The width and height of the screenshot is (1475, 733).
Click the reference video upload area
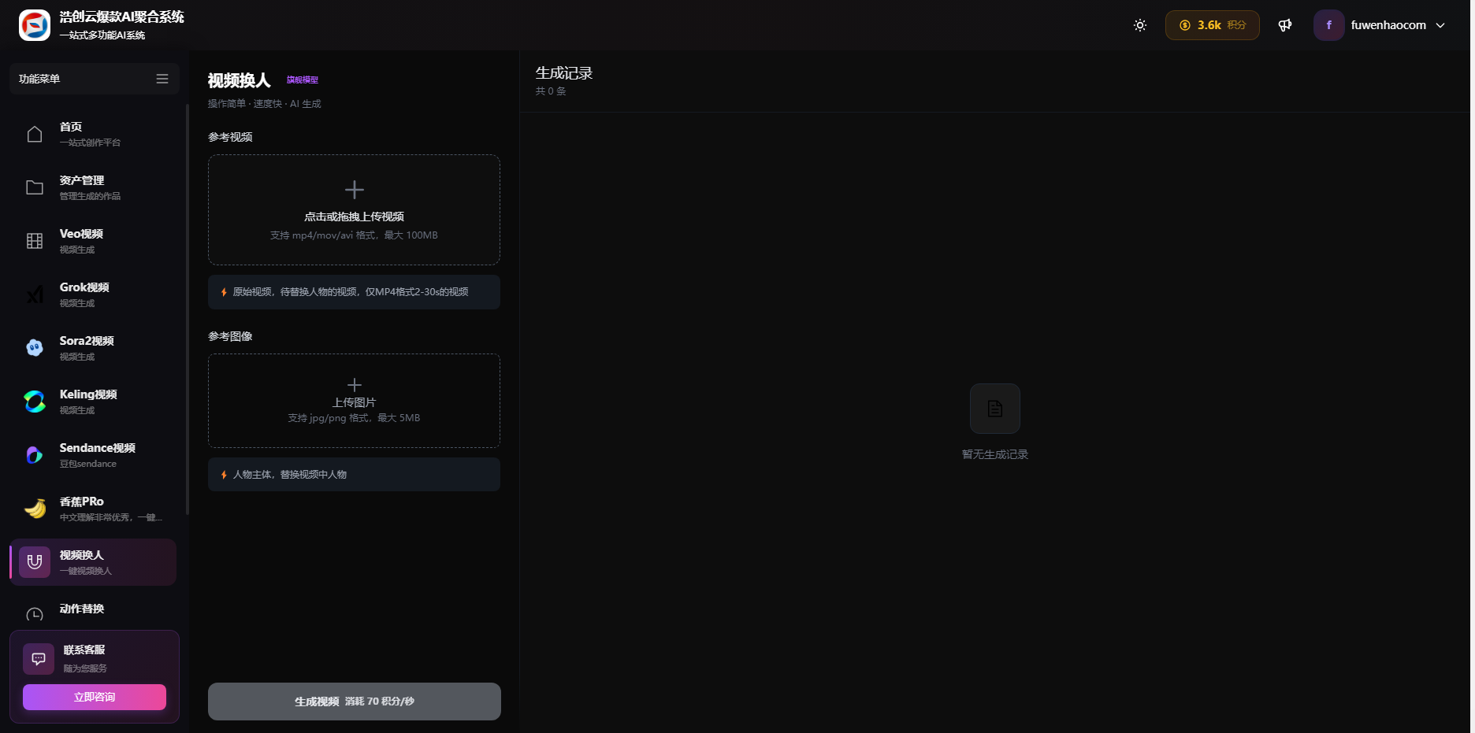[354, 209]
